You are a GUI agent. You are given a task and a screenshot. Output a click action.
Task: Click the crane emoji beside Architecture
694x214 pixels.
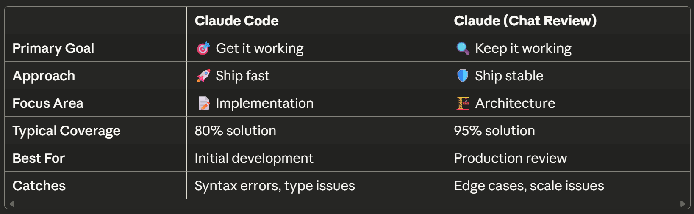pos(463,103)
